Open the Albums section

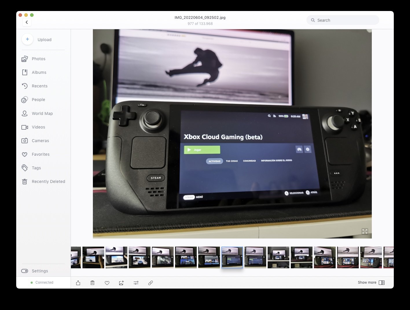[x=39, y=72]
